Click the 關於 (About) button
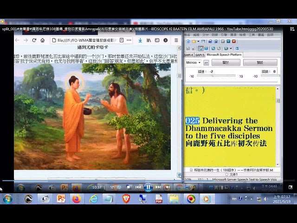This screenshot has height=223, width=297. (226, 62)
